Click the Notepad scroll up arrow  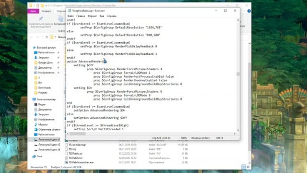[238, 20]
